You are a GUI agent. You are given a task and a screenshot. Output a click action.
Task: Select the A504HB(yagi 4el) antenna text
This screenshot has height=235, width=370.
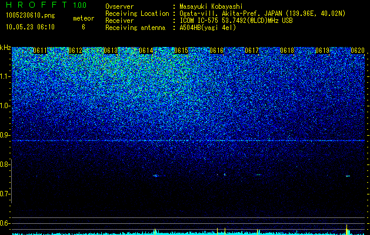pos(208,28)
